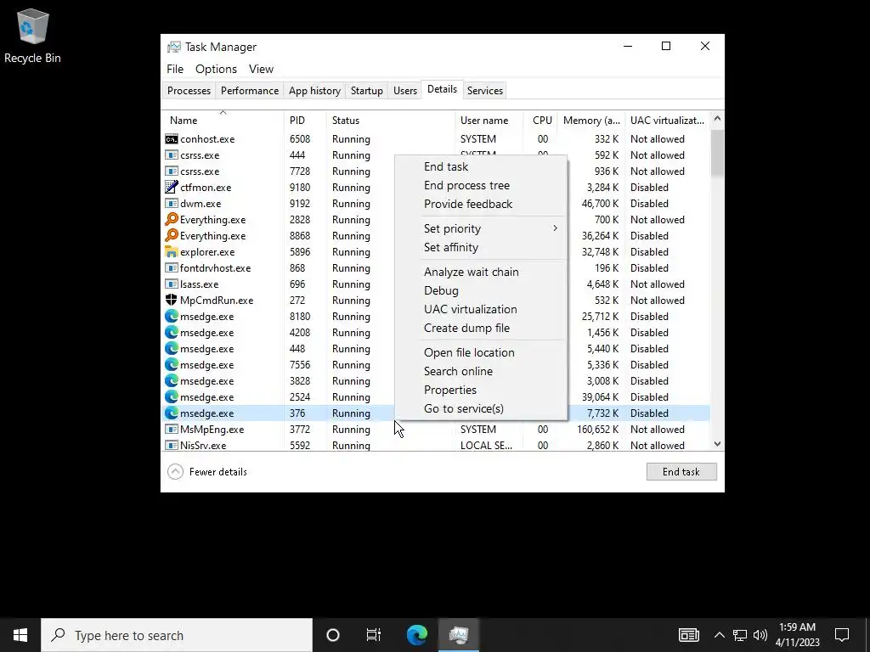Click the process list scroll up arrow

tap(717, 118)
